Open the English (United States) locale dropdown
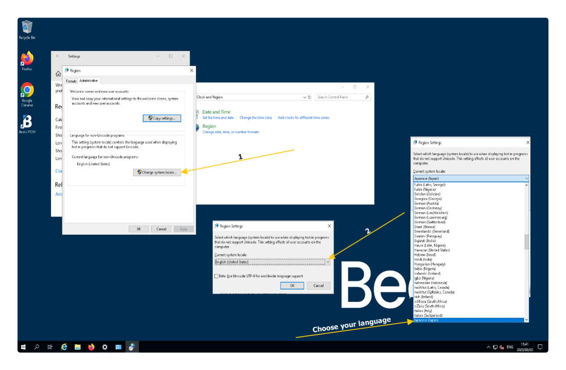This screenshot has height=370, width=566. [272, 262]
